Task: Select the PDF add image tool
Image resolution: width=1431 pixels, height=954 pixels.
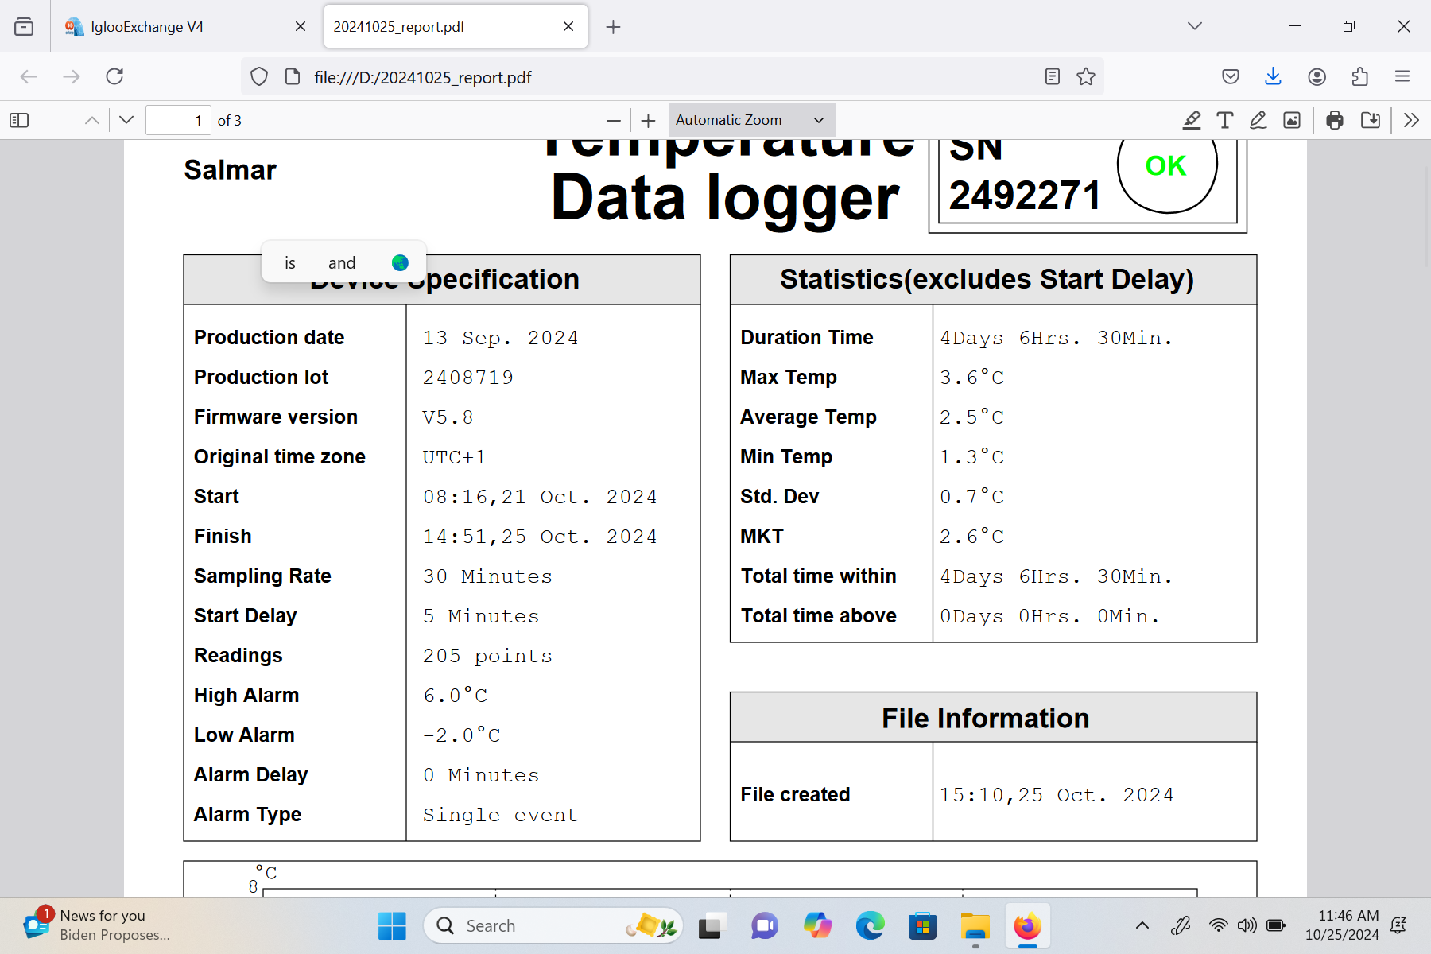Action: pos(1292,120)
